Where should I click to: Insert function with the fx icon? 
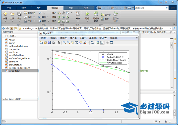point(63,13)
